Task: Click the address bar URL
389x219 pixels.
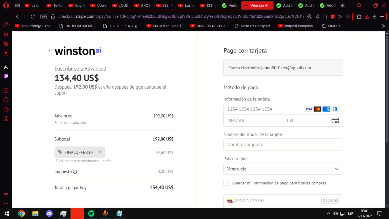Action: point(181,16)
